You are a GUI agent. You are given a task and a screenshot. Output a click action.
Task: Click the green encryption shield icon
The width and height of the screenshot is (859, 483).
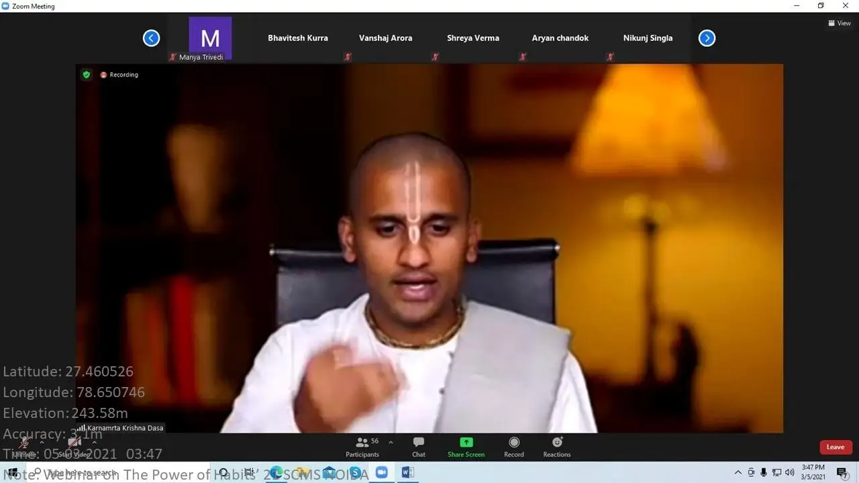click(x=86, y=74)
